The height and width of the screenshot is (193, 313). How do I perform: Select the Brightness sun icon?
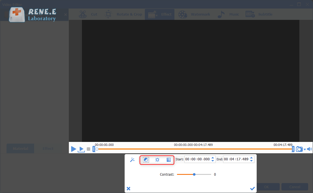157,160
